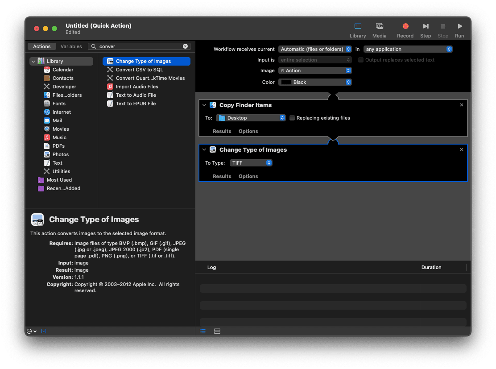The width and height of the screenshot is (496, 369).
Task: Select the Most Used smart group
Action: [x=59, y=180]
